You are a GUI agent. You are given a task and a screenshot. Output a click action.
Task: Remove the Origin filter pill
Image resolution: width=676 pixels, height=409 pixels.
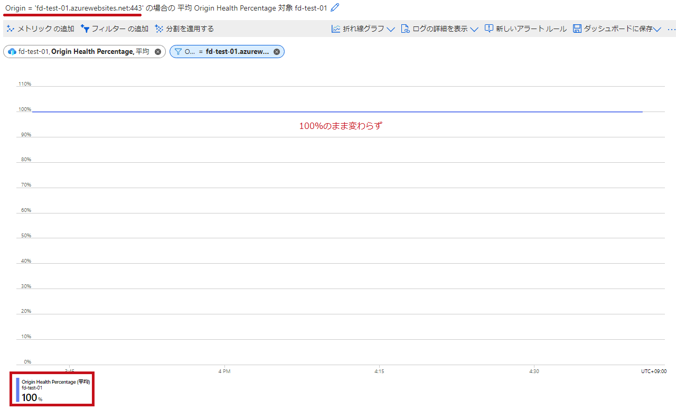(x=276, y=52)
